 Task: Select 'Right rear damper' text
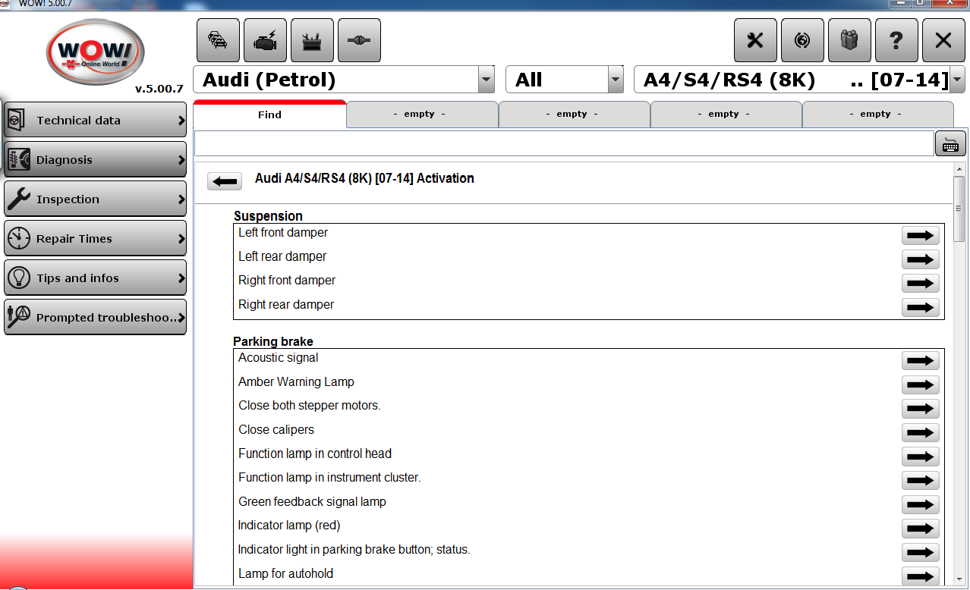(x=286, y=305)
